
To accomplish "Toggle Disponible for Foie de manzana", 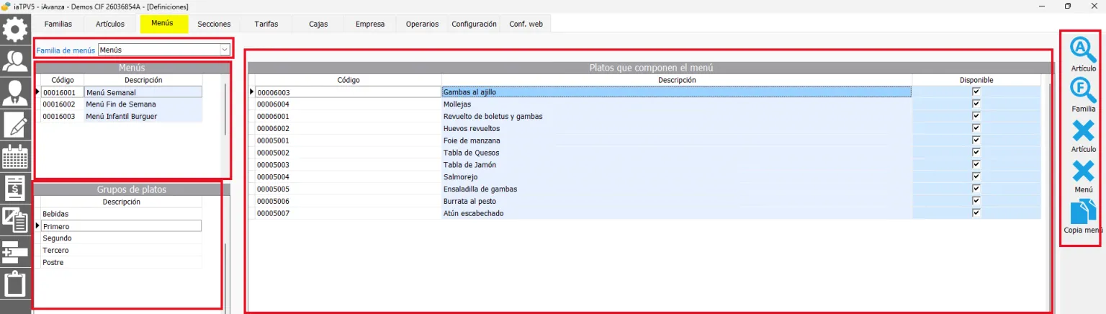I will 976,140.
